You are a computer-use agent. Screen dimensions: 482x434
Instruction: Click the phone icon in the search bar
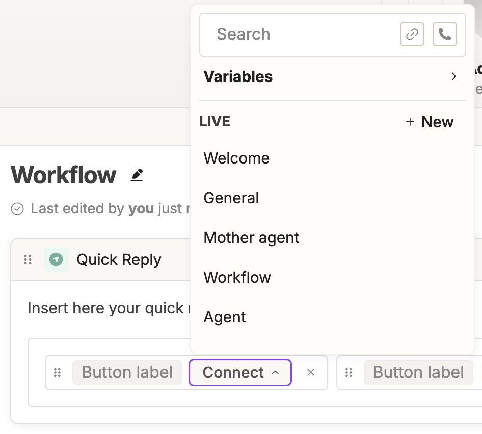tap(444, 35)
